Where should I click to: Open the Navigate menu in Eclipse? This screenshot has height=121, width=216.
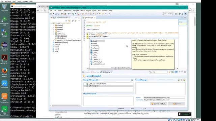(x=76, y=10)
